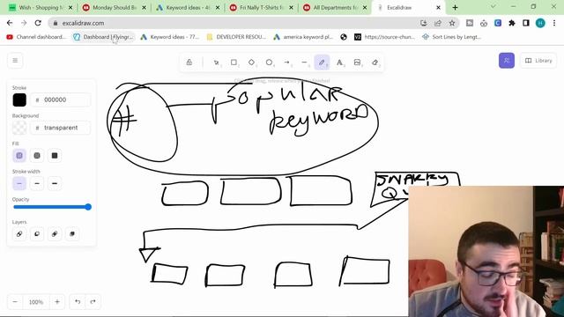The image size is (564, 317).
Task: Go back in browser history
Action: point(10,23)
